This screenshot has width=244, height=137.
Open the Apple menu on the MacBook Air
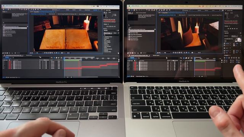(129, 6)
